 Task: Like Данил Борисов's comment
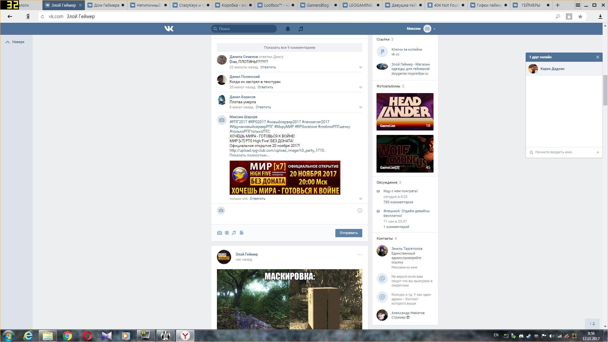click(x=360, y=107)
